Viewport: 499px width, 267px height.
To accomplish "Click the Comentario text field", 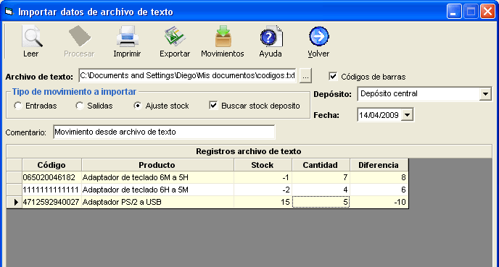I will pos(164,132).
